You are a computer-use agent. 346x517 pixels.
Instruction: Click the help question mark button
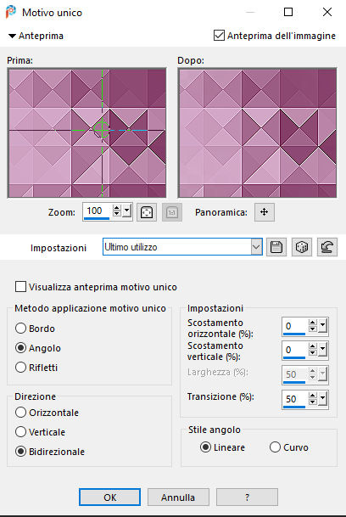point(247,497)
